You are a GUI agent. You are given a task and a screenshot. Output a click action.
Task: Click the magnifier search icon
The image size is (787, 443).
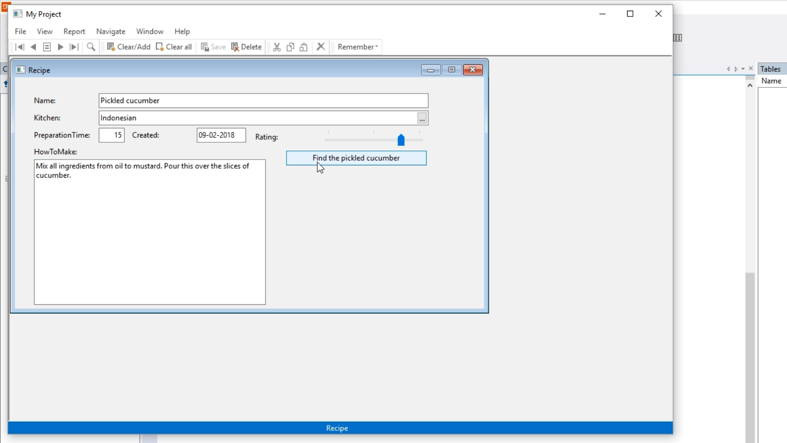tap(91, 47)
